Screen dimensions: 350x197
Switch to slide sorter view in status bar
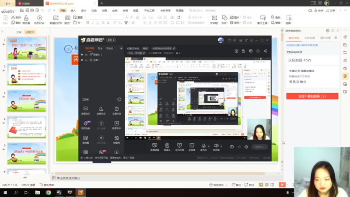(x=267, y=185)
